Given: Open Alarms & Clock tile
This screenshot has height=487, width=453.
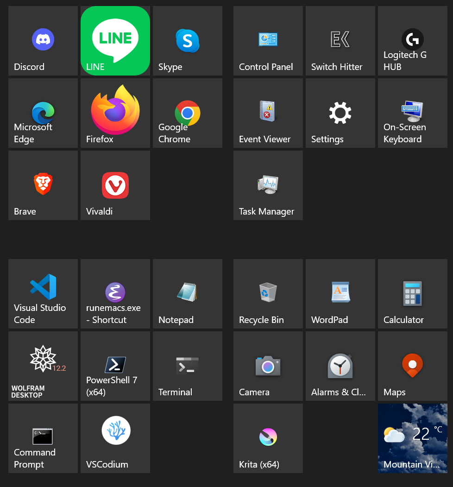Looking at the screenshot, I should [x=340, y=366].
